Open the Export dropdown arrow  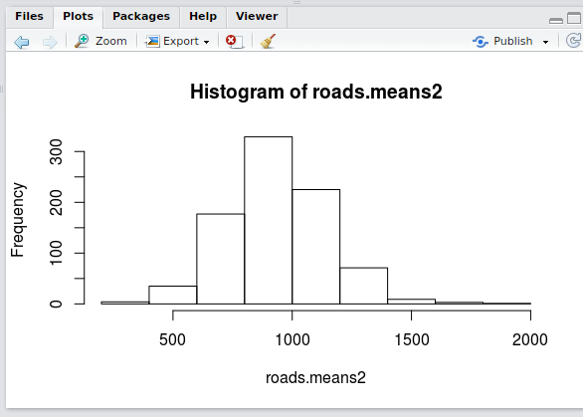tap(206, 42)
